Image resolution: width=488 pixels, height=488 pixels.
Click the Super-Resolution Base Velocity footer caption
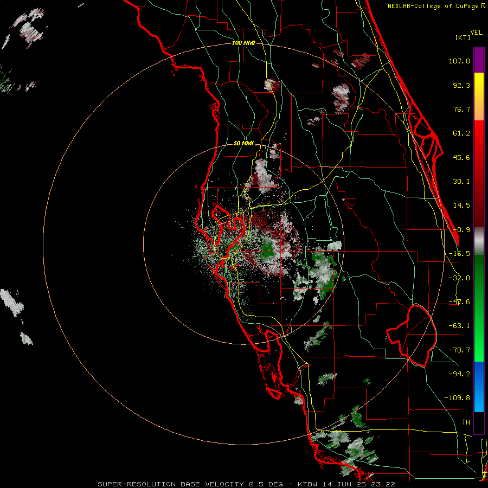247,484
